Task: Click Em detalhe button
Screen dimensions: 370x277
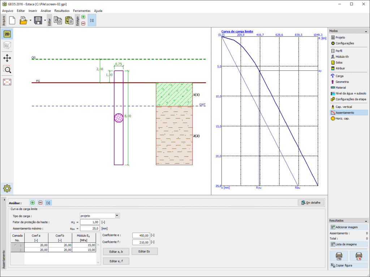Action: pos(311,203)
